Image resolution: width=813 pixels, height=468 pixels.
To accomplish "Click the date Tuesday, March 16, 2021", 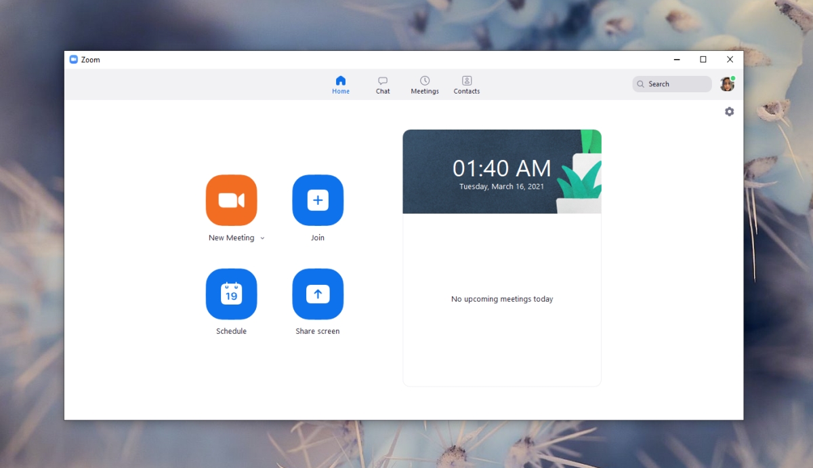I will [502, 187].
